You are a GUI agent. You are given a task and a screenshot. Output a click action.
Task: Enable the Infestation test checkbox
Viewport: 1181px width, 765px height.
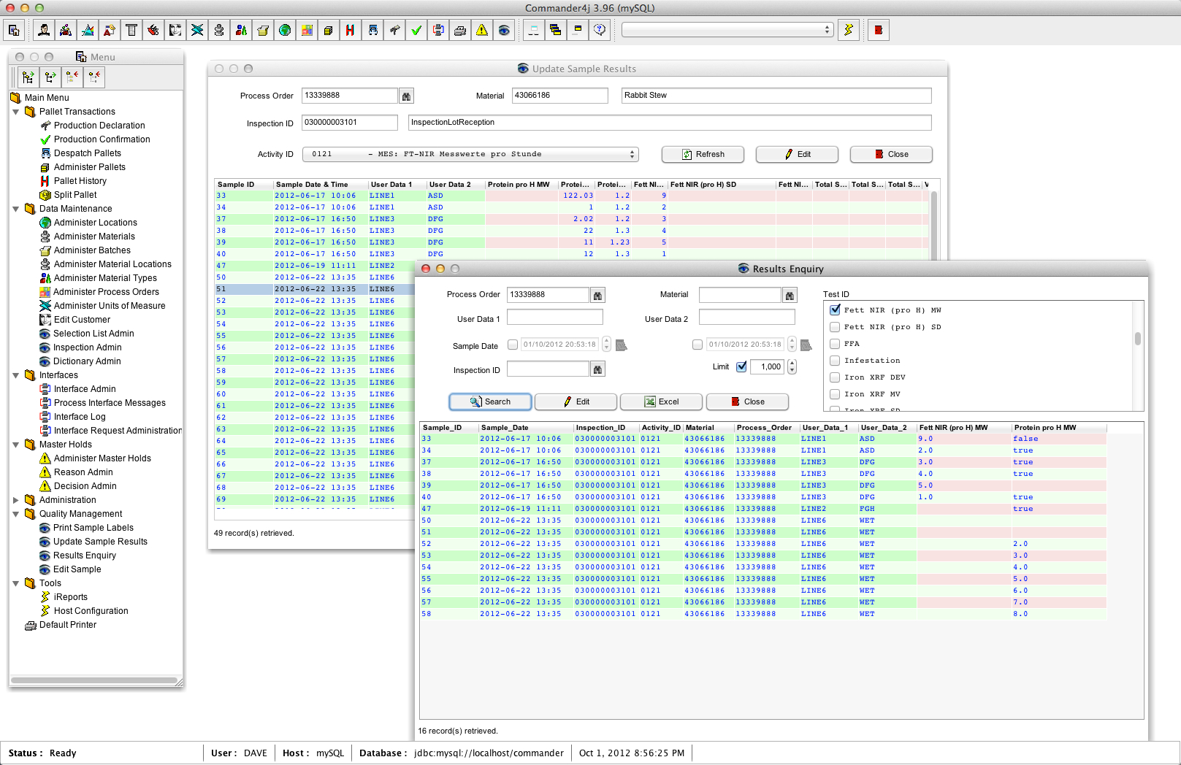[x=835, y=361]
